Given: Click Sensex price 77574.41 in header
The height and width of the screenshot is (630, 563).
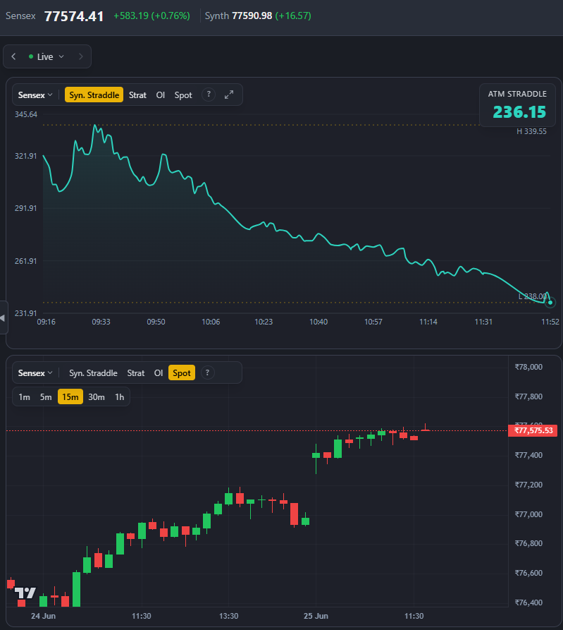Looking at the screenshot, I should point(74,16).
